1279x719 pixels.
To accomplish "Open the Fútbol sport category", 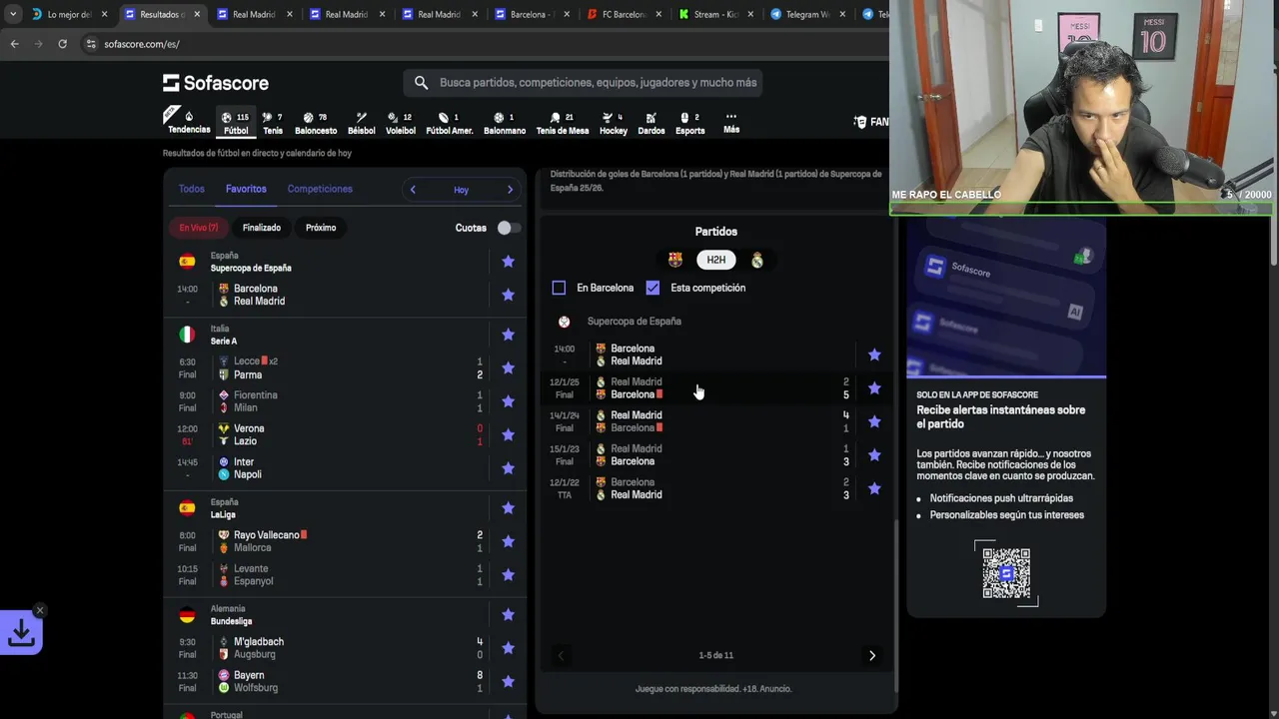I will (x=236, y=124).
